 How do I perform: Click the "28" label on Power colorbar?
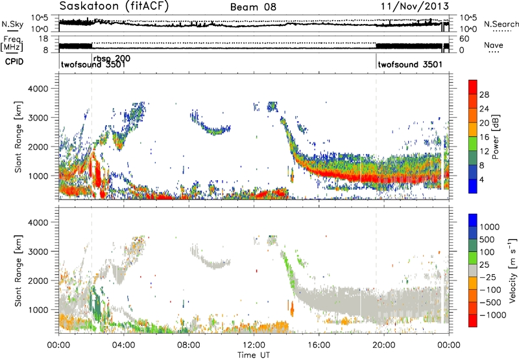(484, 95)
